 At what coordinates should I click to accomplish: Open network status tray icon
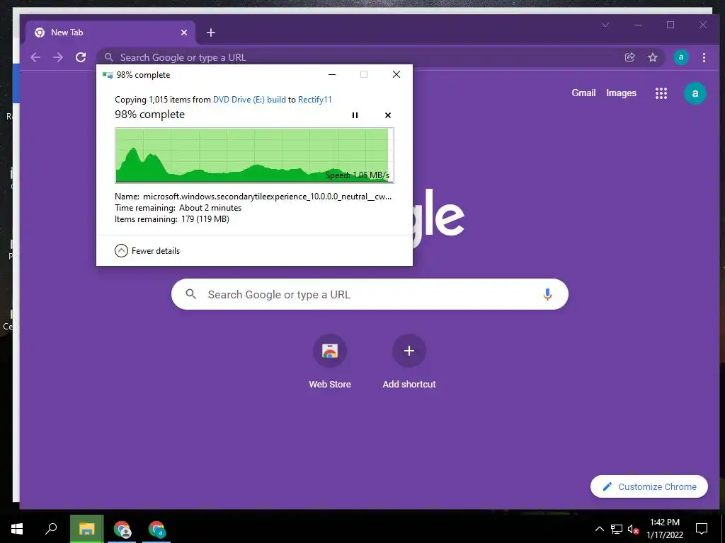617,529
